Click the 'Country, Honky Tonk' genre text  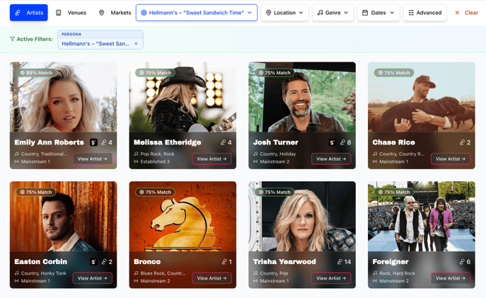pos(44,273)
